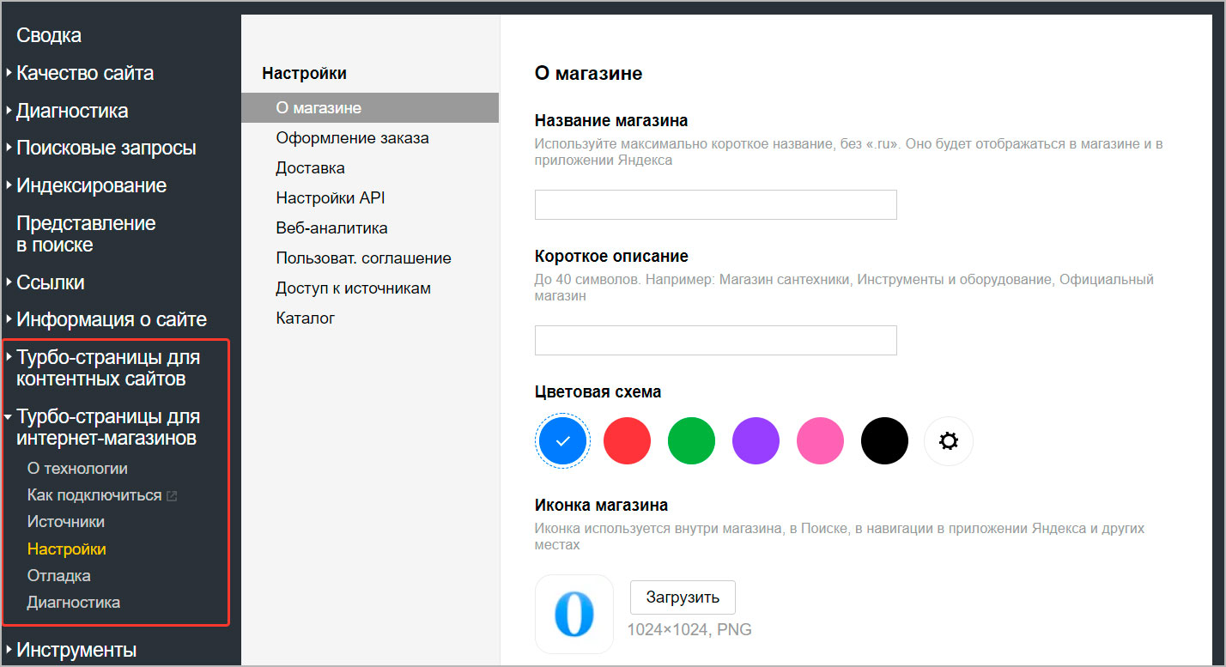Select the blue color scheme
This screenshot has height=667, width=1226.
(562, 441)
